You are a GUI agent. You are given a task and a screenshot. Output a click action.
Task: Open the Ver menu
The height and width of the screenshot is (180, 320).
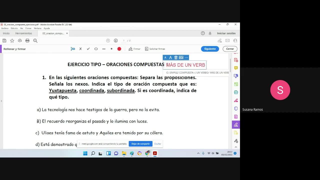21,28
